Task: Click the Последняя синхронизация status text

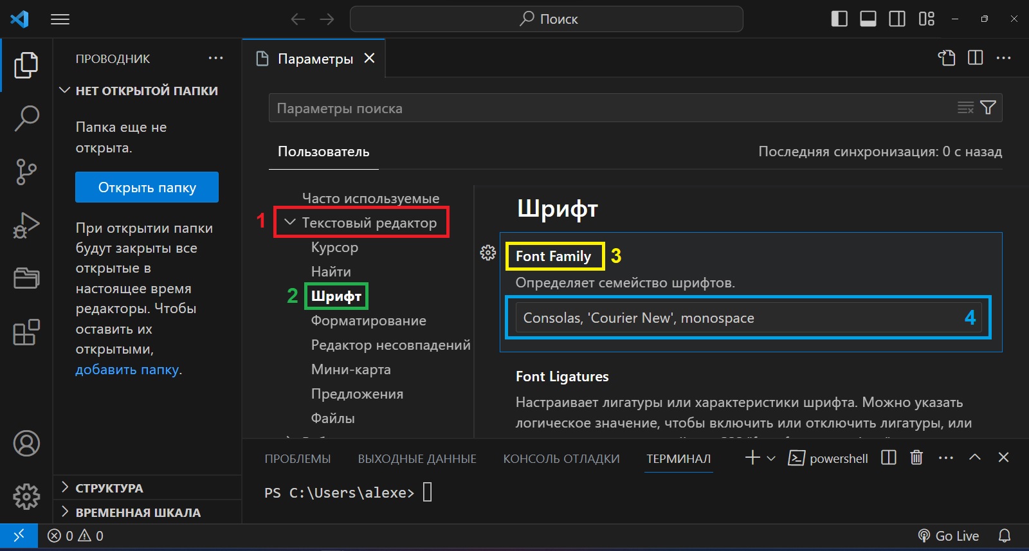Action: click(x=880, y=152)
